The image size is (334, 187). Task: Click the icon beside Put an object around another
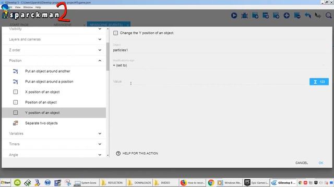(x=15, y=71)
